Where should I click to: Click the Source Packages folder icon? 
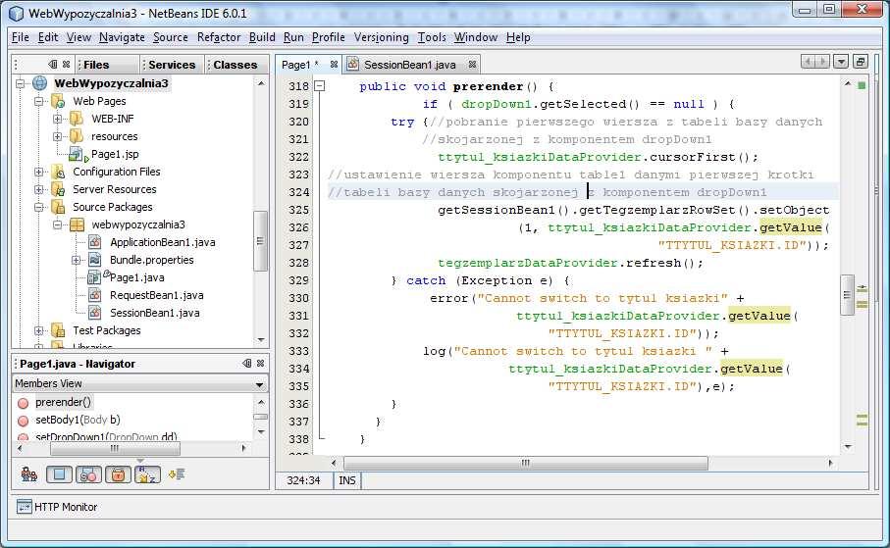click(x=59, y=207)
